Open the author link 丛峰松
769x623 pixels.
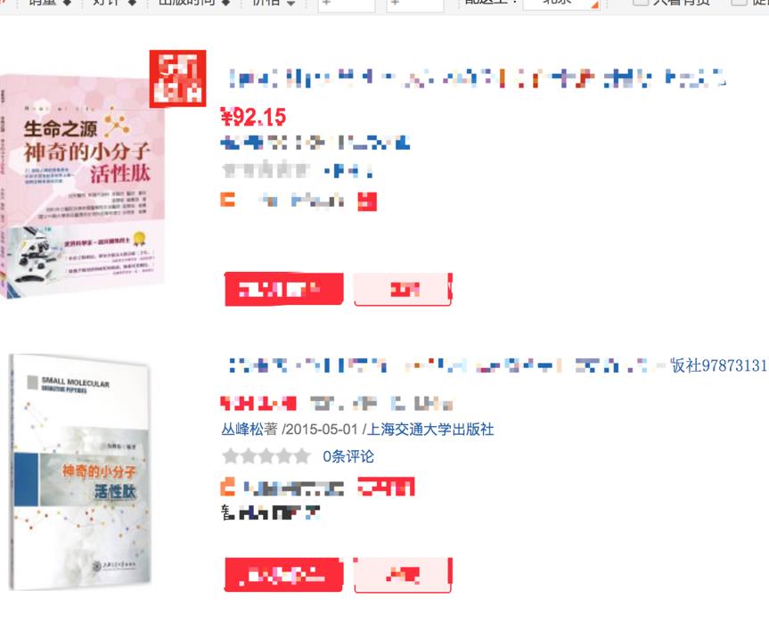[250, 430]
